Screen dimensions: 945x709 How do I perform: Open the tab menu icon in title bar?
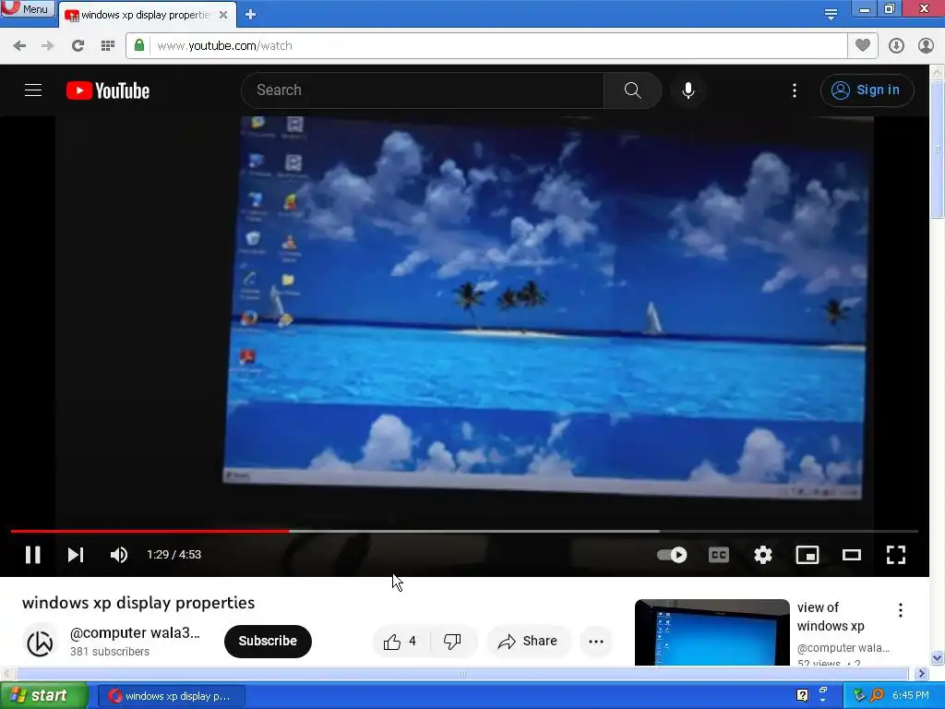coord(831,15)
